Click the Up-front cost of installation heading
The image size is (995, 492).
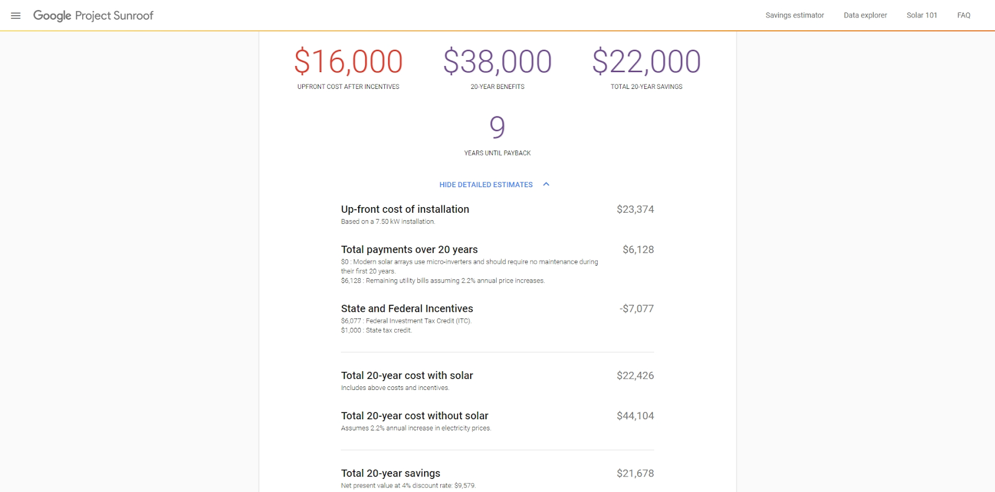click(x=405, y=210)
